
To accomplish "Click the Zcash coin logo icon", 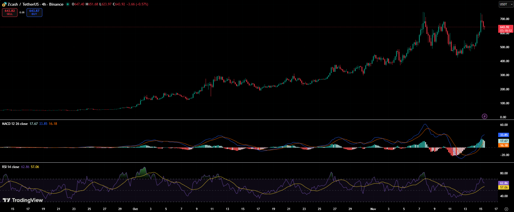I will click(4, 5).
